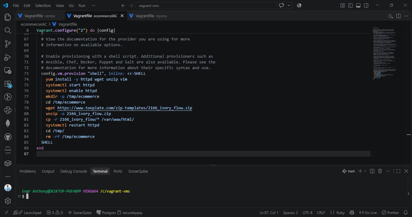Image resolution: width=412 pixels, height=217 pixels.
Task: Expand the ecommerceIAC breadcrumb
Action: [34, 24]
